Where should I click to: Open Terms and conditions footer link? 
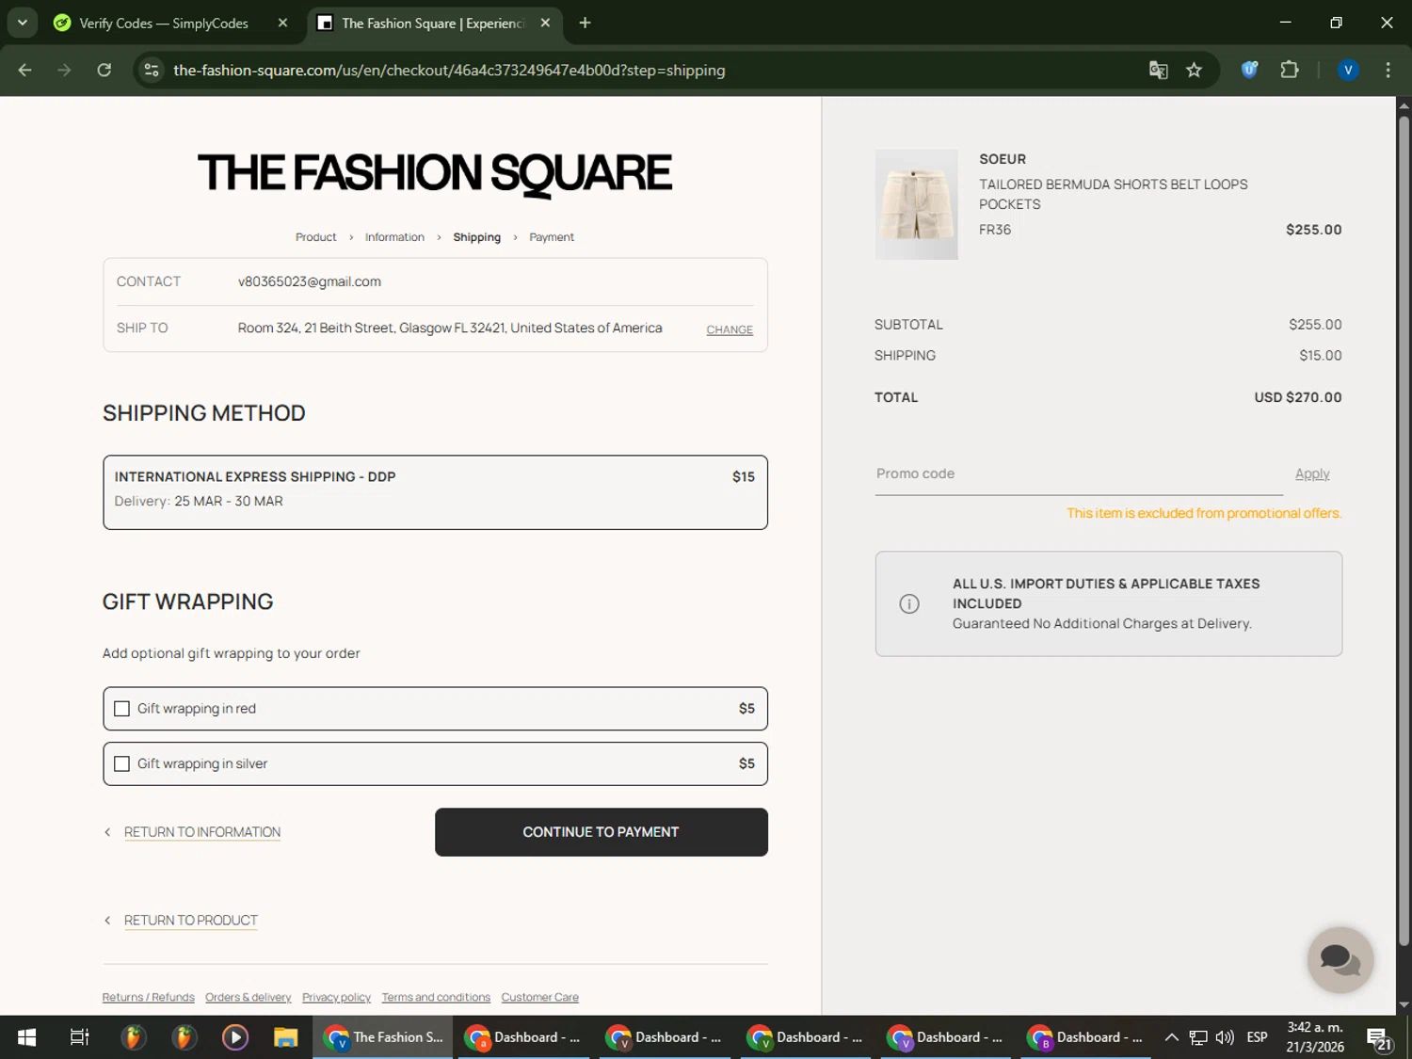pyautogui.click(x=436, y=997)
